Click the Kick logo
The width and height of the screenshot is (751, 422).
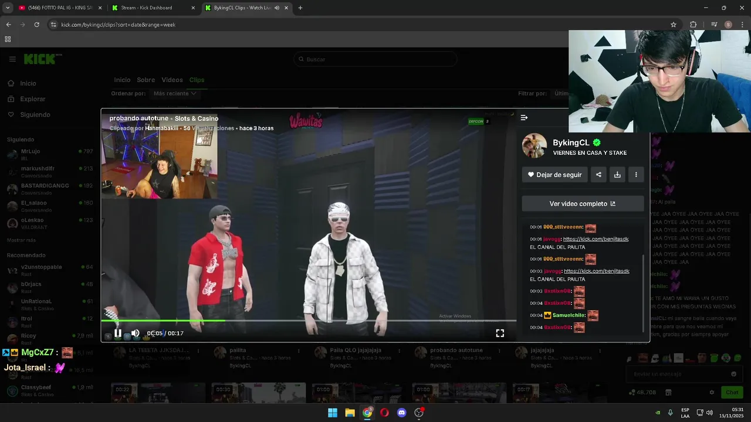coord(42,59)
